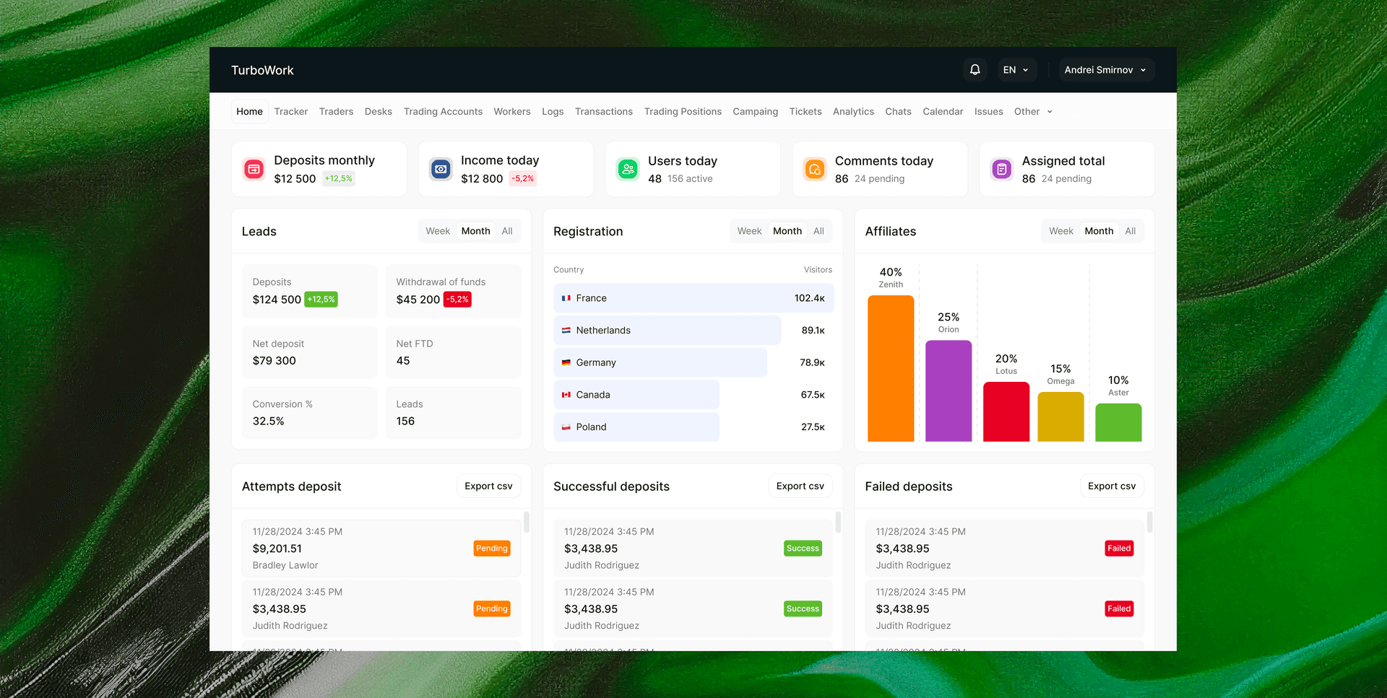The width and height of the screenshot is (1387, 698).
Task: Click the Comments today orange icon
Action: click(815, 170)
